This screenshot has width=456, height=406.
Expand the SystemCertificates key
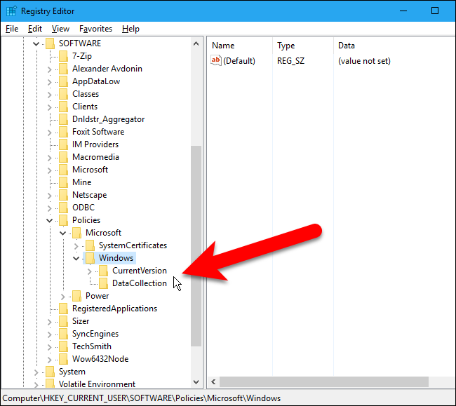[x=76, y=246]
